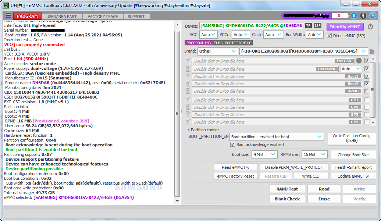Open the VCCq voltage dropdown

(241, 35)
